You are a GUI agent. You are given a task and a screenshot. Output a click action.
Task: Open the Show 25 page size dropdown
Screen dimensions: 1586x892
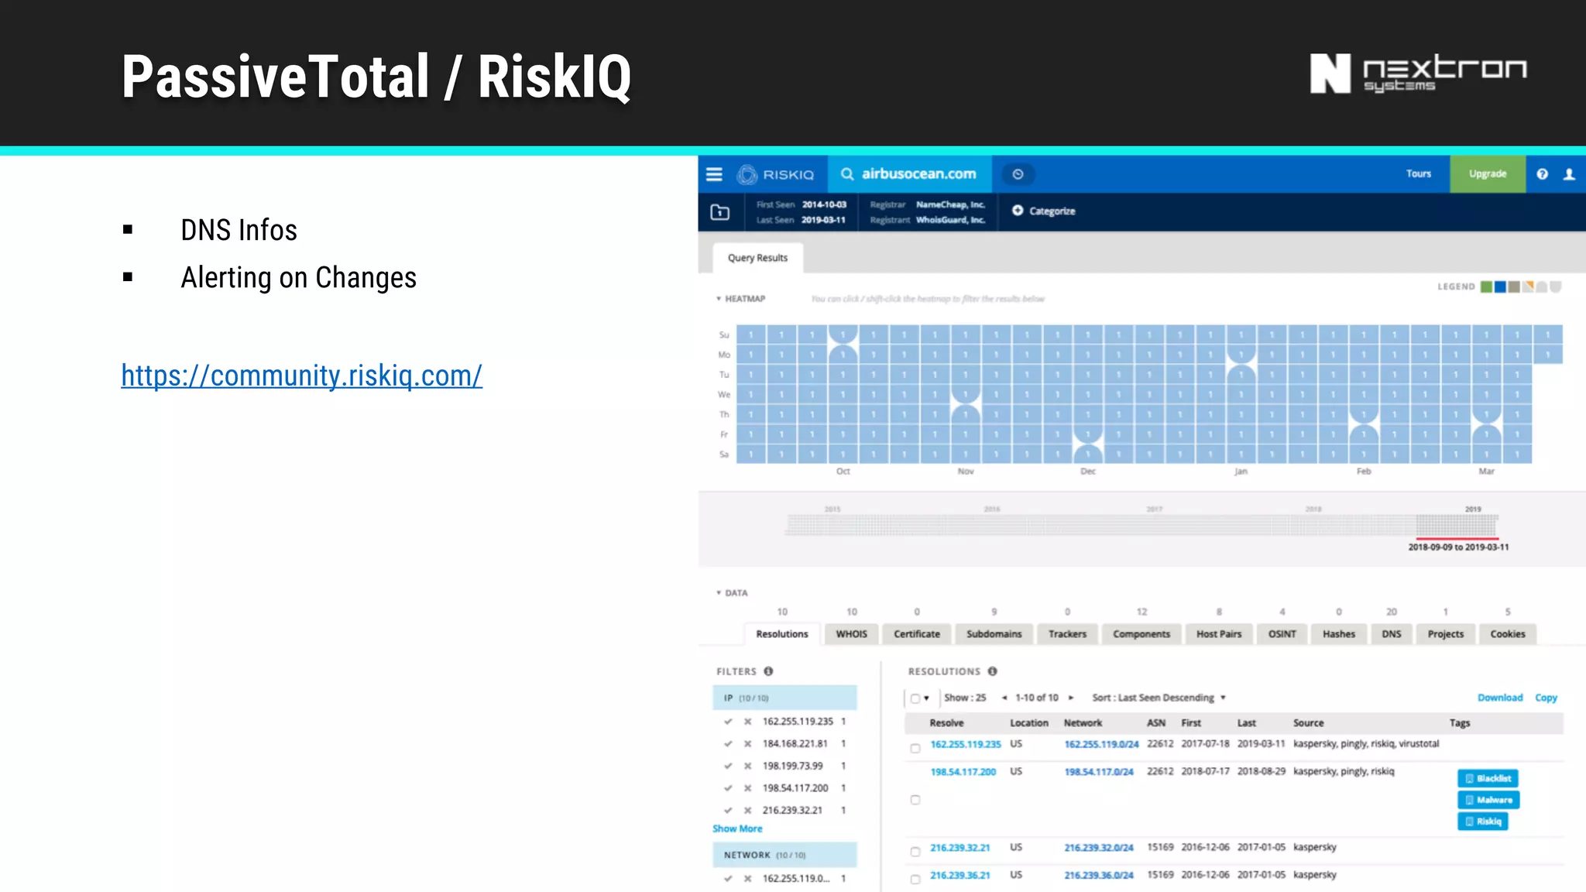(965, 698)
